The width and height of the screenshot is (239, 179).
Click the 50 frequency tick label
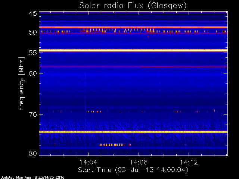tap(33, 32)
